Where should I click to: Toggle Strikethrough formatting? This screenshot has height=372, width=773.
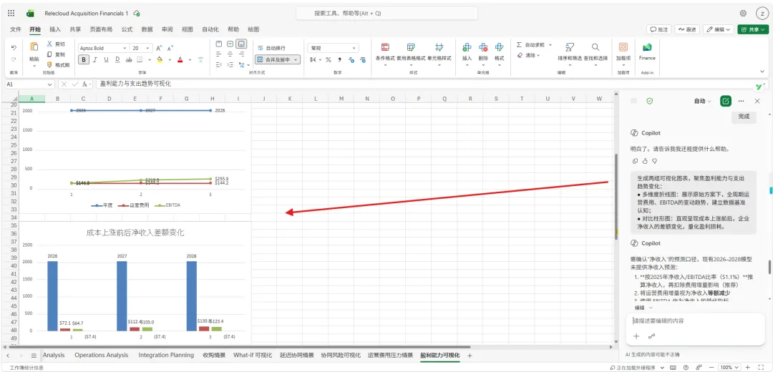pyautogui.click(x=129, y=59)
